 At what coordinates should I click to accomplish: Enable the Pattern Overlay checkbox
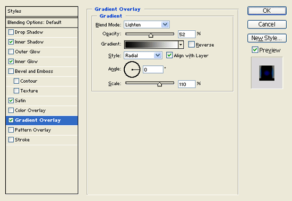coord(11,130)
